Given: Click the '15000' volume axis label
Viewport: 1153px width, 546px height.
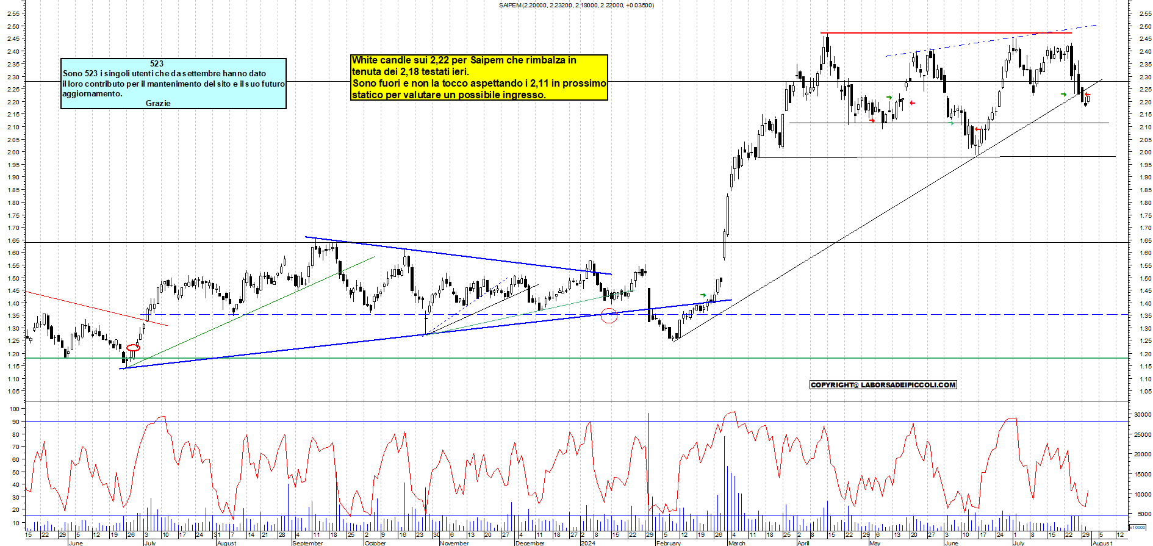Looking at the screenshot, I should pyautogui.click(x=1142, y=474).
